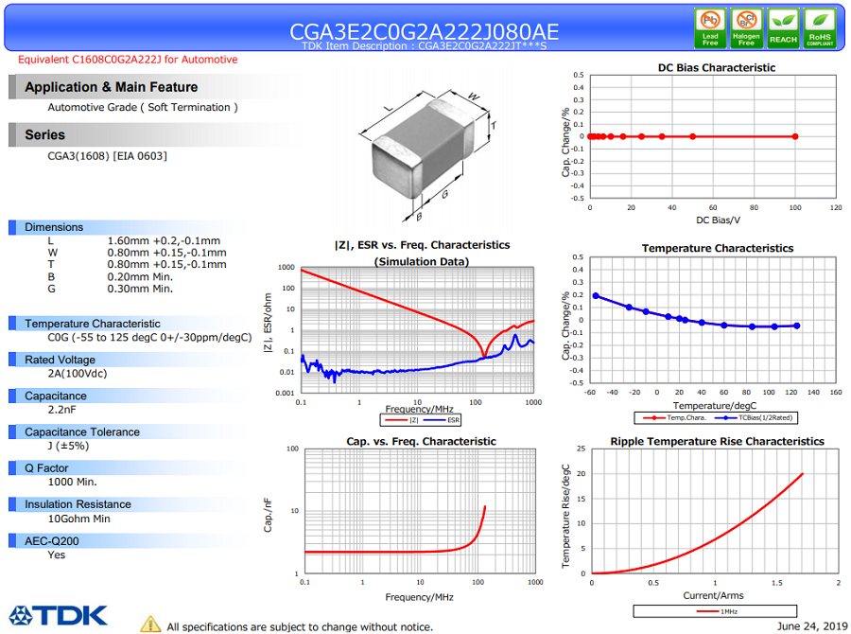Click the Series section heading
Image resolution: width=851 pixels, height=634 pixels.
pos(45,135)
